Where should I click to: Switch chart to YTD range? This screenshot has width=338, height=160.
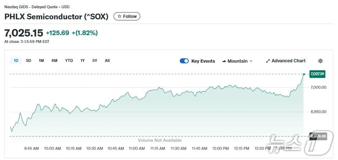[69, 60]
